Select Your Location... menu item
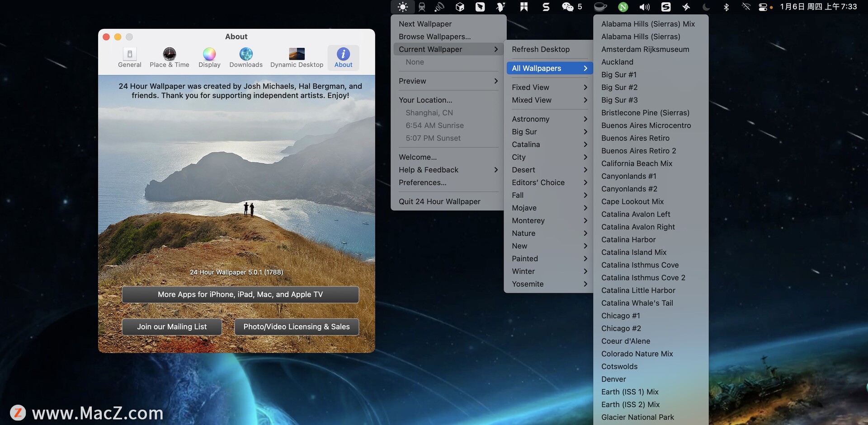 [448, 100]
